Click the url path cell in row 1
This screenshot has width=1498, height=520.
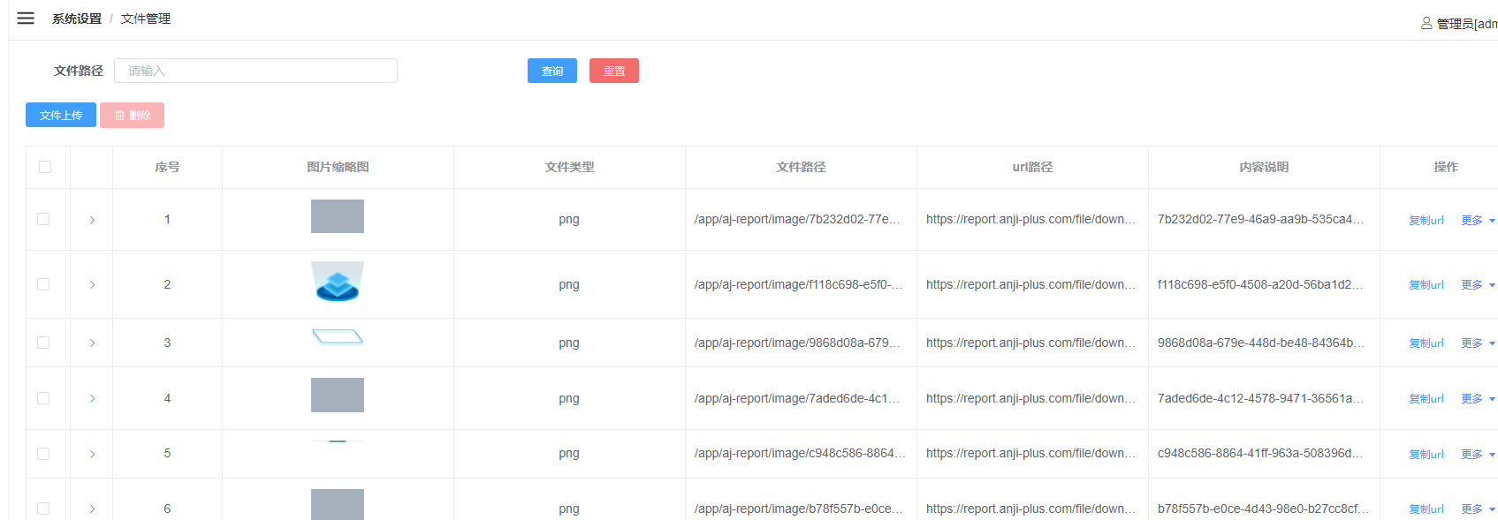(x=1031, y=219)
